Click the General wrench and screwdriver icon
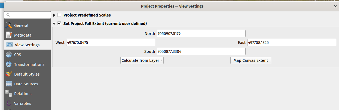Screen dimensions: 339x110 (x=9, y=25)
